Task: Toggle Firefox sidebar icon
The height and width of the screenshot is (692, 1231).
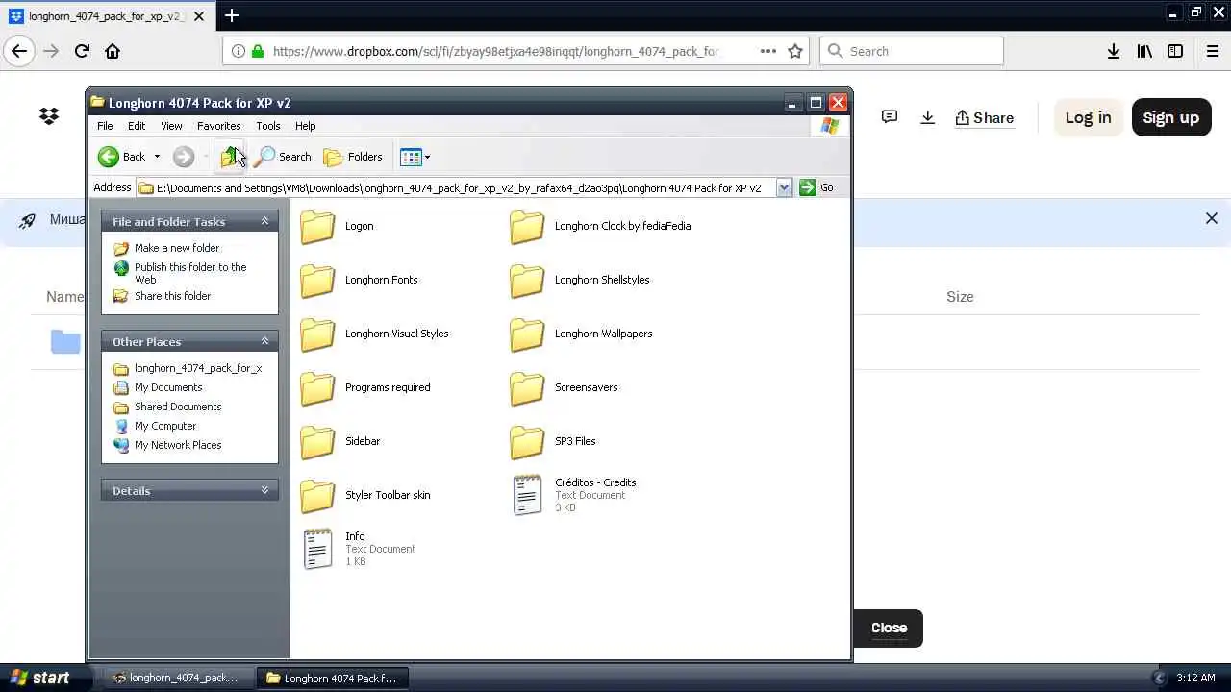Action: [1175, 51]
